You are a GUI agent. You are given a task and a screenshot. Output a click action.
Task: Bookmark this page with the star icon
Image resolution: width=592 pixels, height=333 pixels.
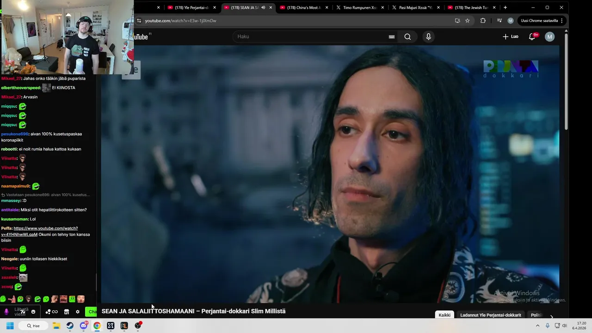tap(468, 20)
